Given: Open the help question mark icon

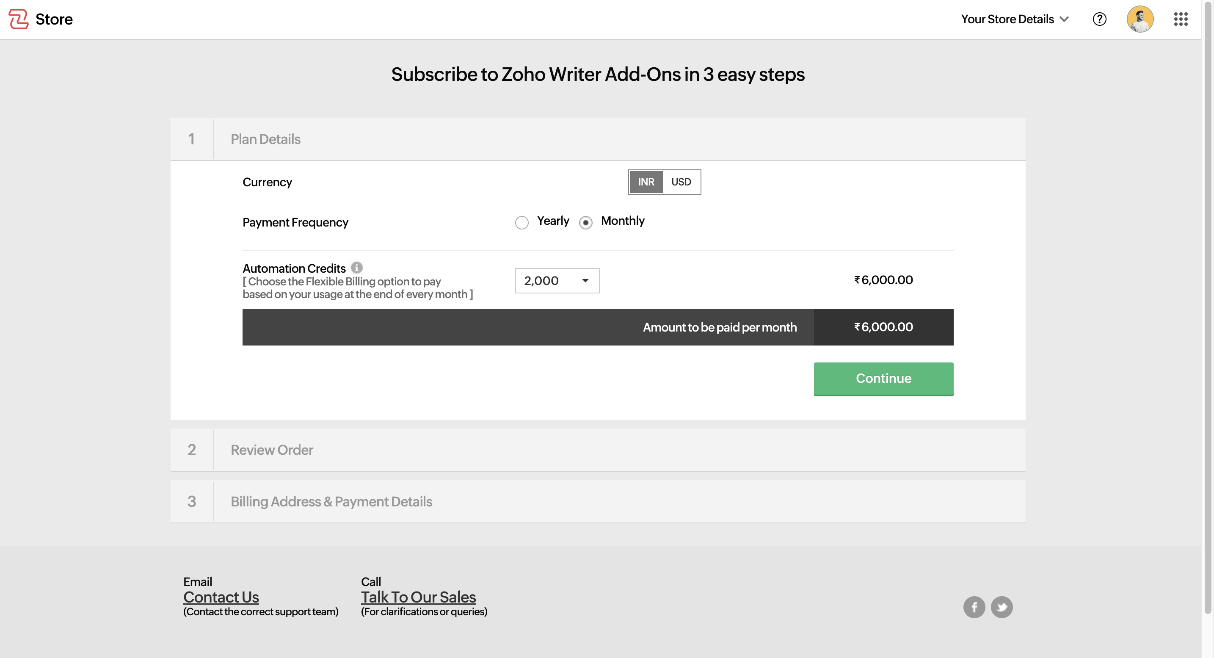Looking at the screenshot, I should pos(1099,19).
